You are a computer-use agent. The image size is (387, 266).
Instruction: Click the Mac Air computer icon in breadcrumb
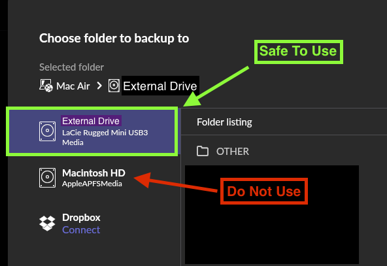point(46,86)
